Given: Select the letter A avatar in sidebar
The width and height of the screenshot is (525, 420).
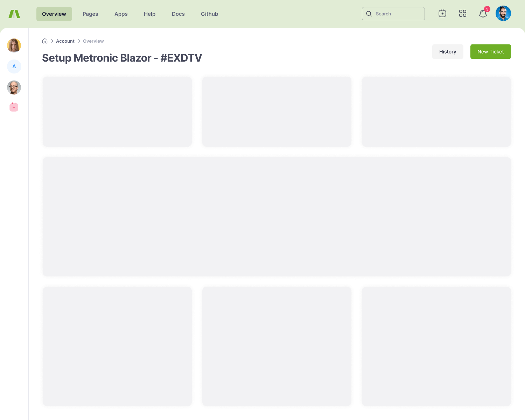Looking at the screenshot, I should pyautogui.click(x=14, y=66).
